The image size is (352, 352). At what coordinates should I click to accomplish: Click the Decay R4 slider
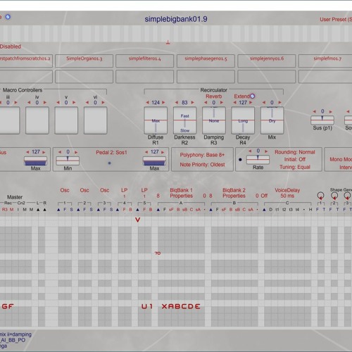click(x=243, y=120)
